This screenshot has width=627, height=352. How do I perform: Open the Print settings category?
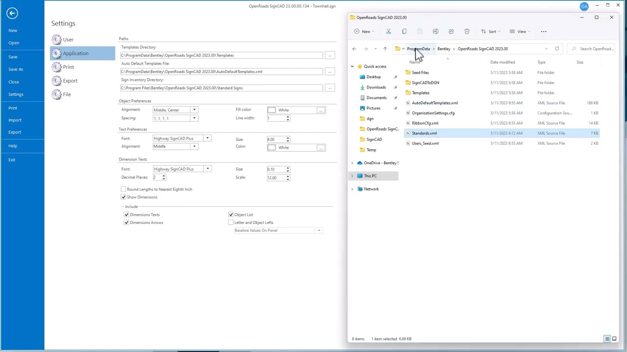(63, 67)
